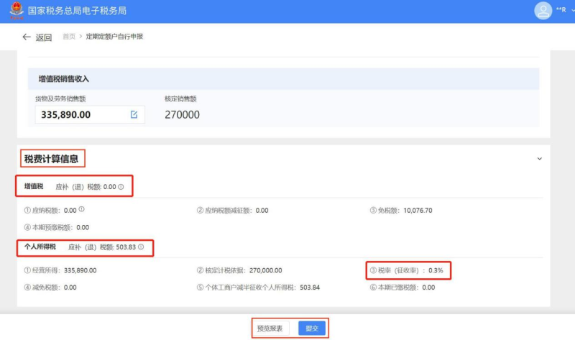Click info icon beside 个人所得税 应补(退)税额 503.83

coord(141,247)
